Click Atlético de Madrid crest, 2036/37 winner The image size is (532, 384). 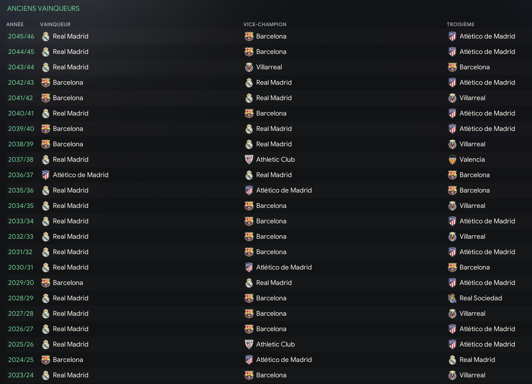[46, 175]
